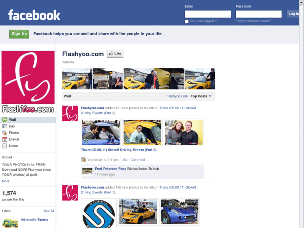Select Events in left sidebar
The height and width of the screenshot is (228, 304).
[x=28, y=139]
